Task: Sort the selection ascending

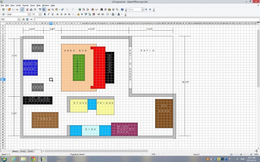Action: click(84, 10)
